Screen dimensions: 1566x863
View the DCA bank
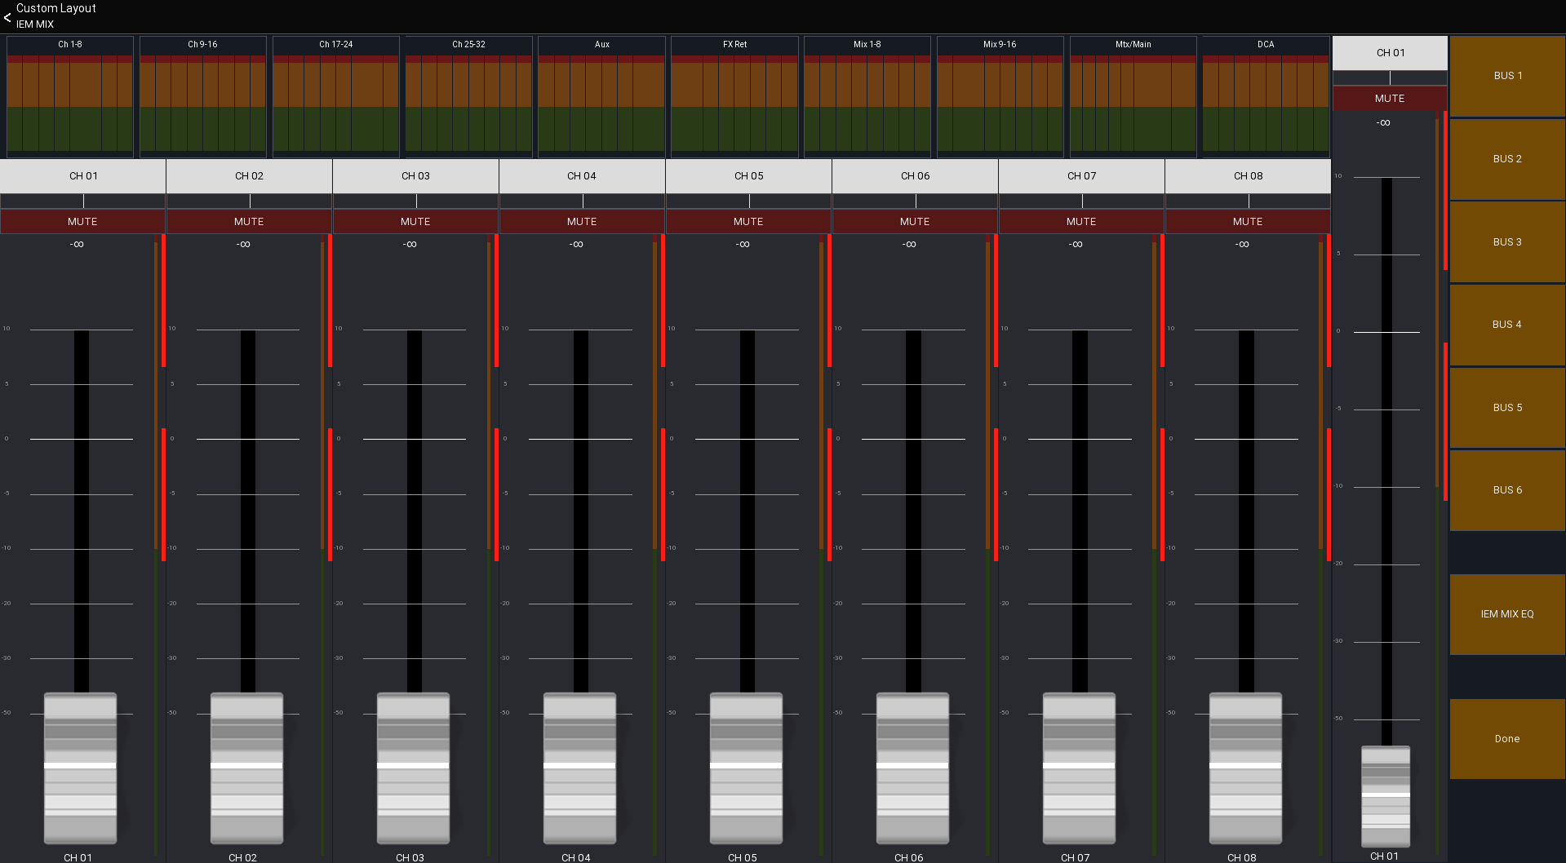(1266, 45)
